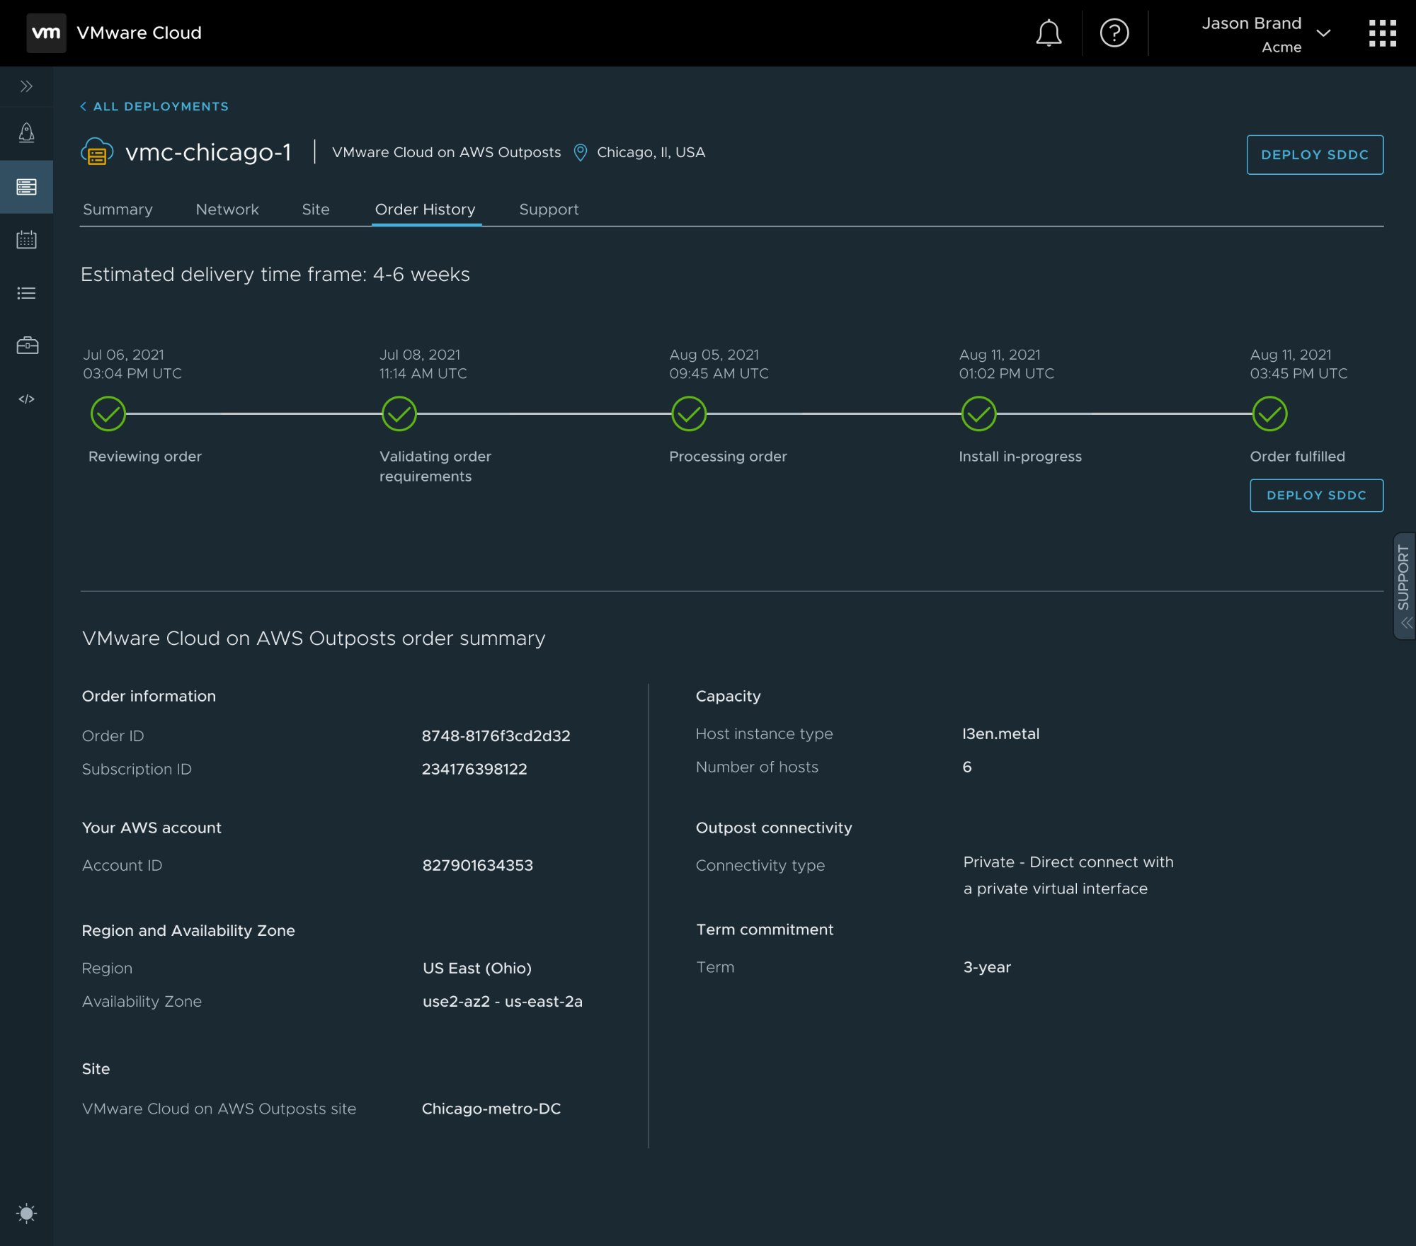Viewport: 1416px width, 1246px height.
Task: Open the Subscriptions calendar icon
Action: click(27, 239)
